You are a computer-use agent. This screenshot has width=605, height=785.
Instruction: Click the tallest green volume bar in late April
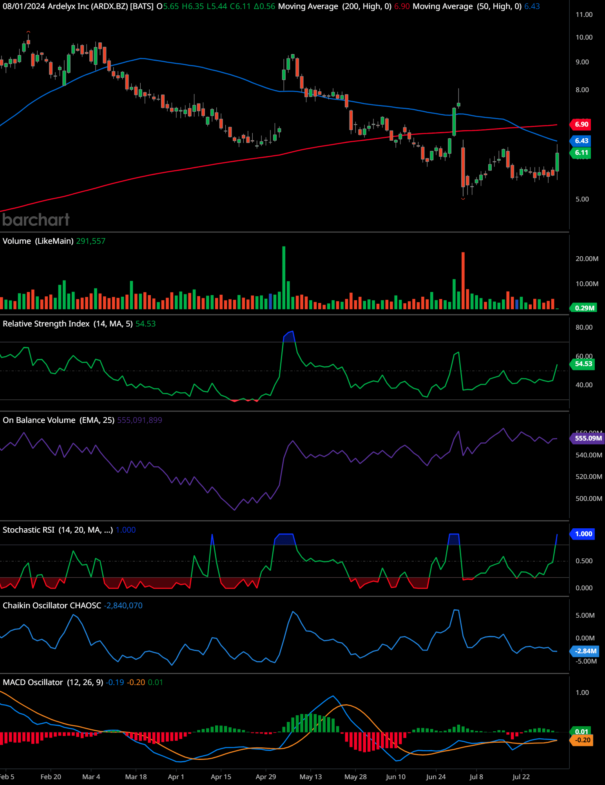click(x=284, y=278)
